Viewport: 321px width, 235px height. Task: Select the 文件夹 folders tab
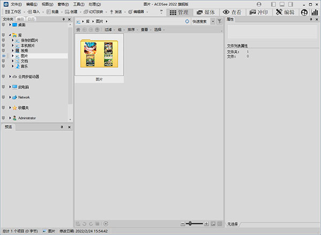click(x=8, y=19)
